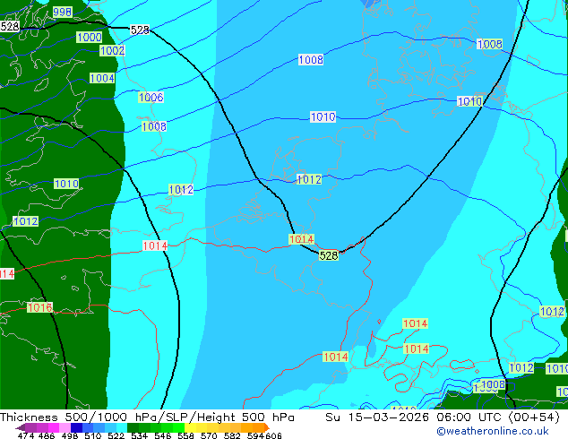The width and height of the screenshot is (568, 439).
Task: Click legend value 474
Action: pyautogui.click(x=26, y=435)
